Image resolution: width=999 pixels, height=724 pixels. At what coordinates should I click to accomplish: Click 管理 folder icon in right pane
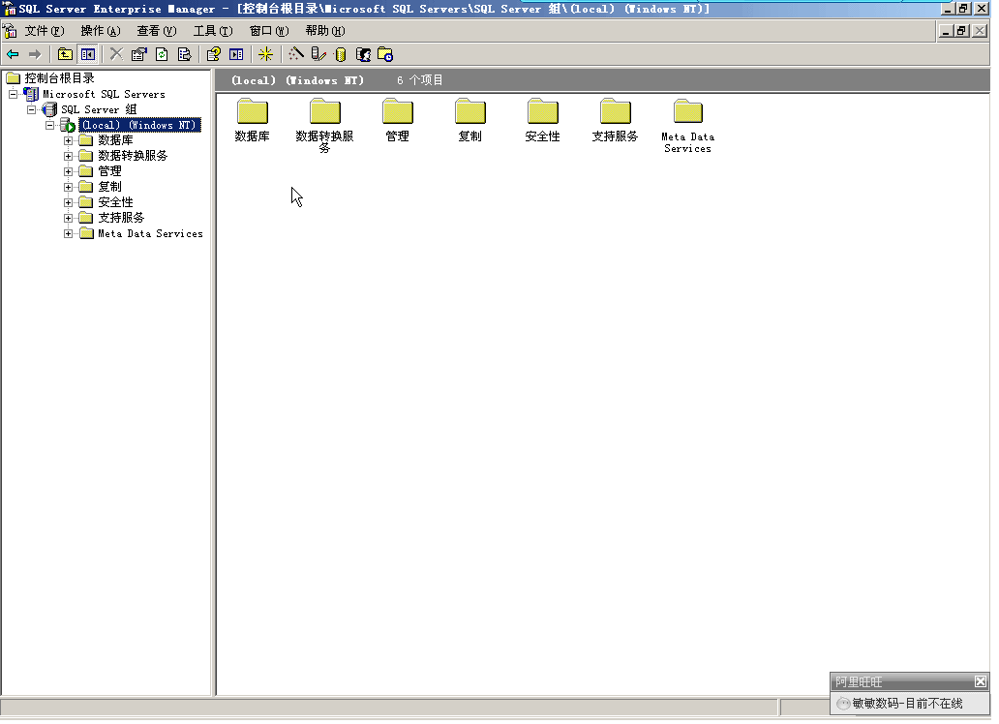398,111
